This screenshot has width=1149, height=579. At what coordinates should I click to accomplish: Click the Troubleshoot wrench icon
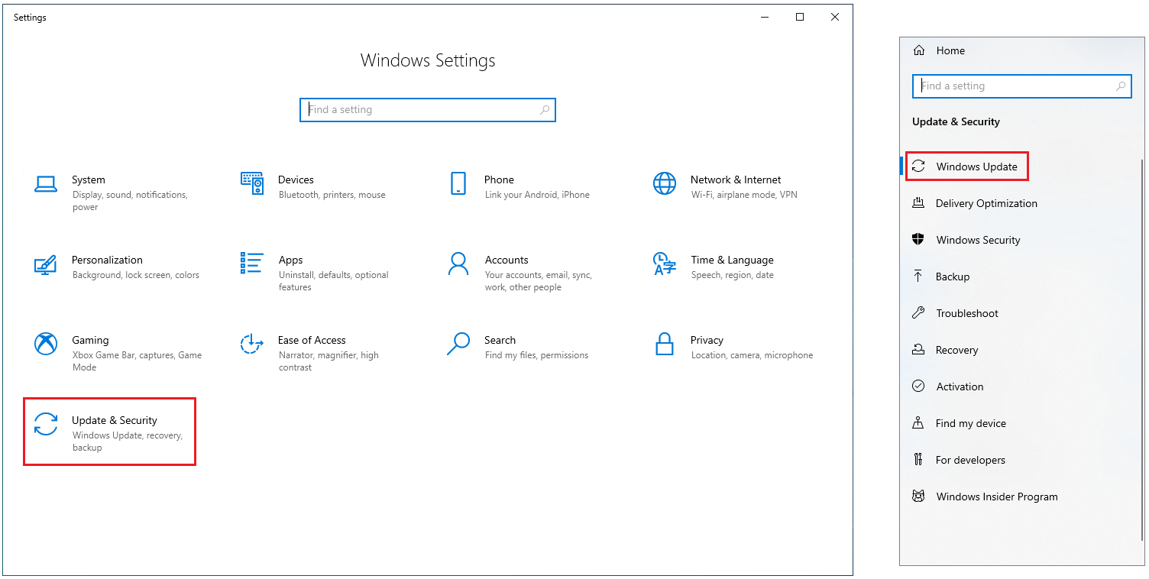pyautogui.click(x=918, y=313)
